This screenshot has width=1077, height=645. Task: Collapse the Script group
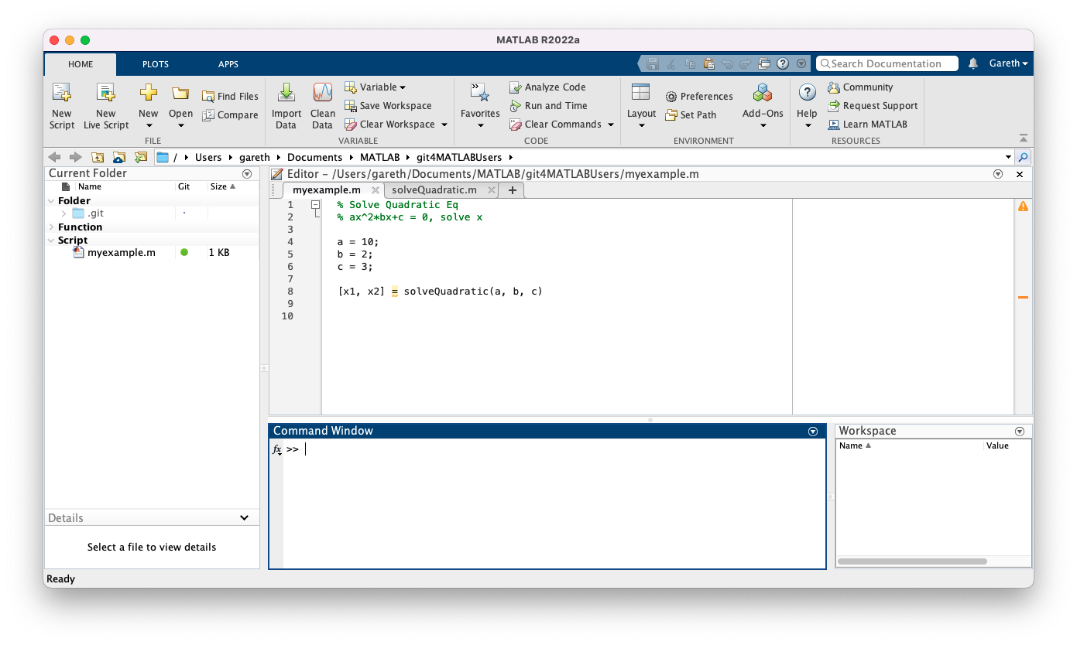(x=51, y=241)
